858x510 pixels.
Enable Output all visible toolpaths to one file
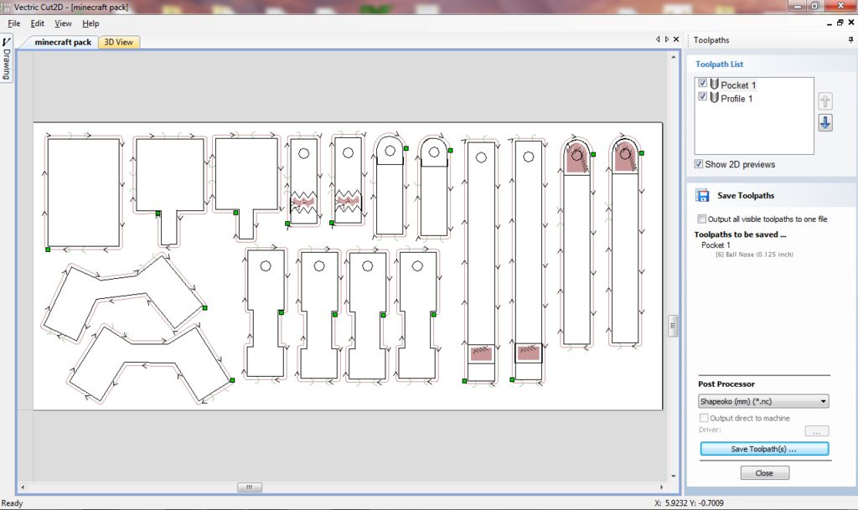(x=702, y=219)
